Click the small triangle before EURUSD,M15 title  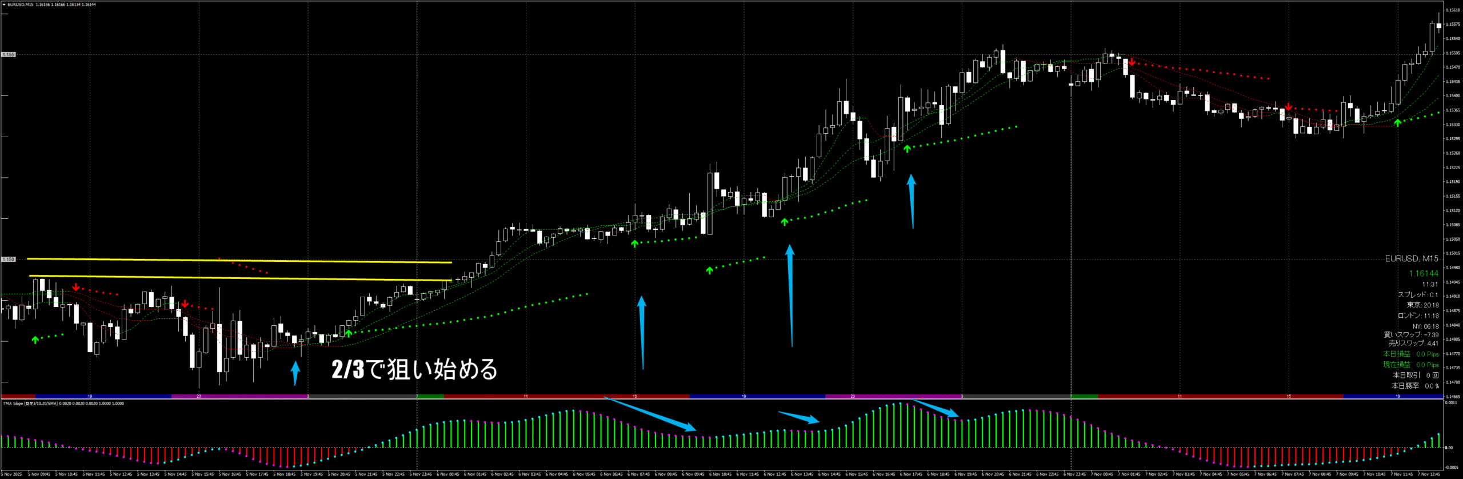point(4,5)
